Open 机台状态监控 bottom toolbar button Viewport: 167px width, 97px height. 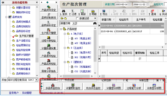point(93,86)
